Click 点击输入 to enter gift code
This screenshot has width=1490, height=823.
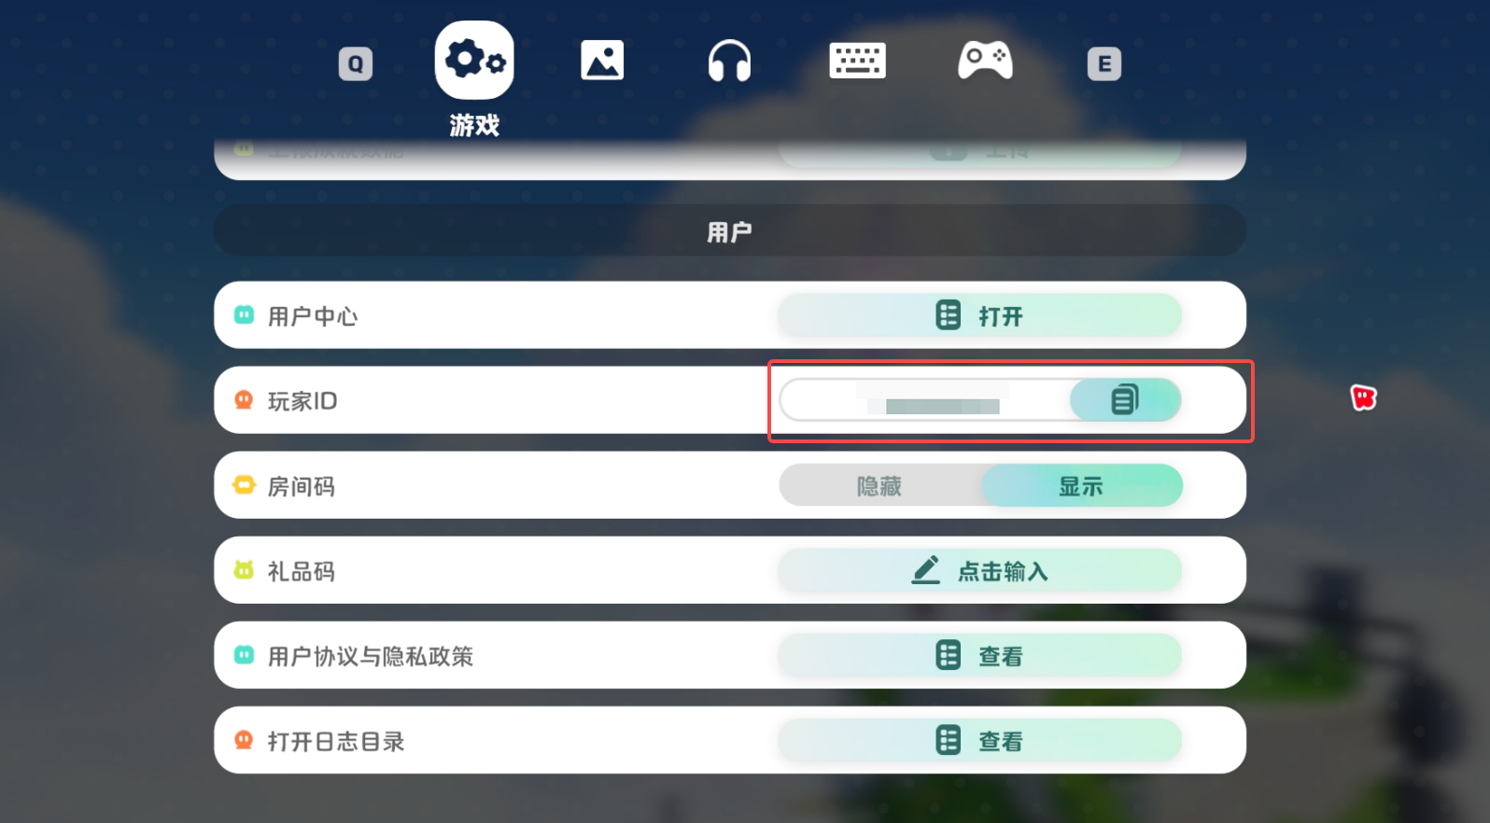[980, 570]
